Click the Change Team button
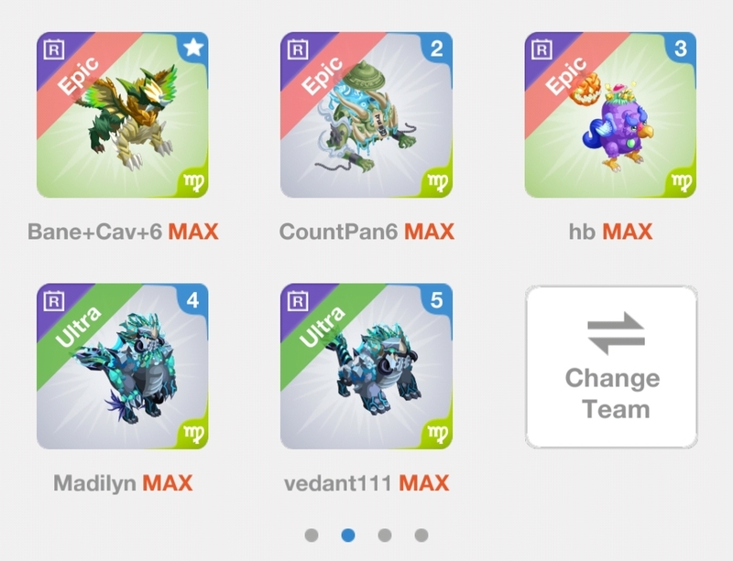Image resolution: width=733 pixels, height=561 pixels. [611, 367]
